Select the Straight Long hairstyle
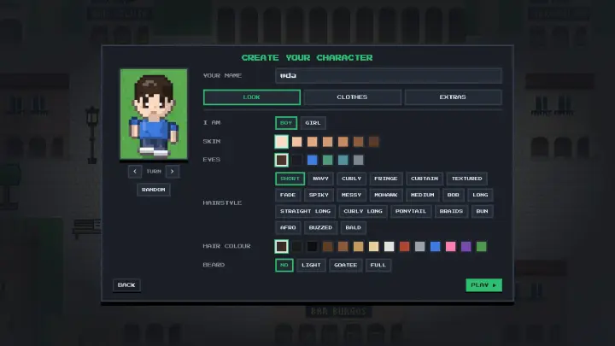Viewport: 615px width, 346px height. [x=305, y=212]
